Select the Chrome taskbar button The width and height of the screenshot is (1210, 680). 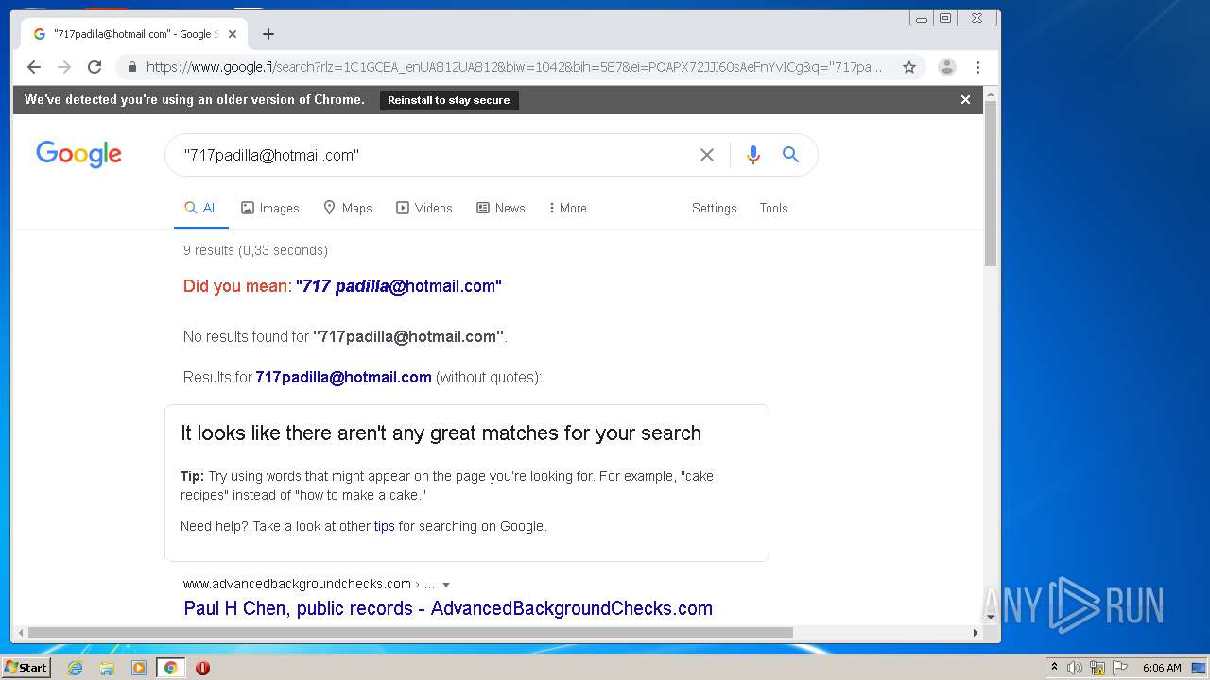click(x=171, y=668)
